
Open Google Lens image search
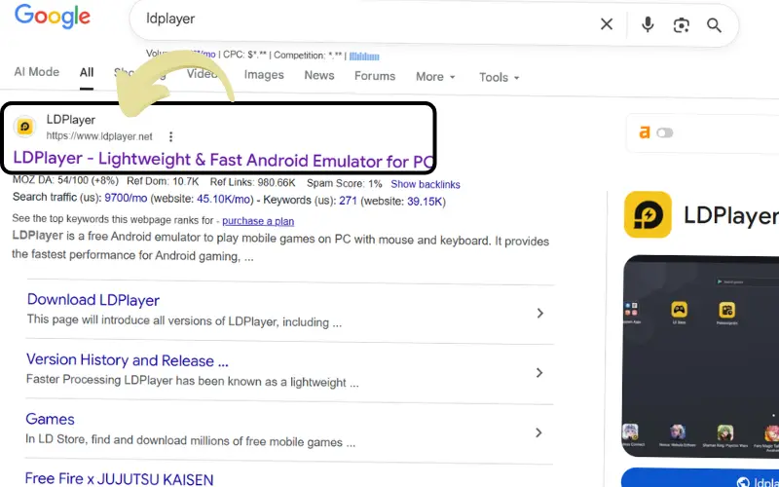682,25
